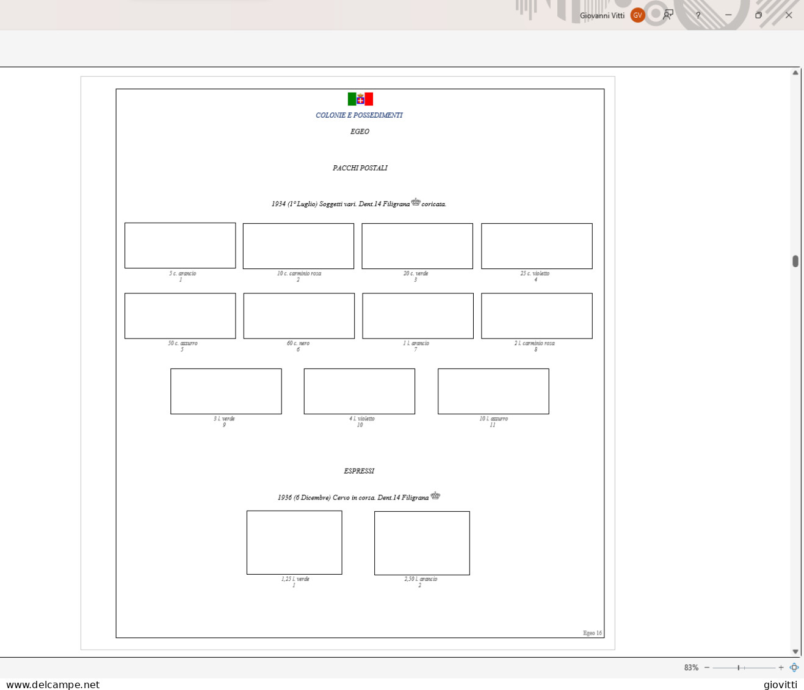The width and height of the screenshot is (804, 690).
Task: Click the scroll up arrow
Action: pos(795,73)
